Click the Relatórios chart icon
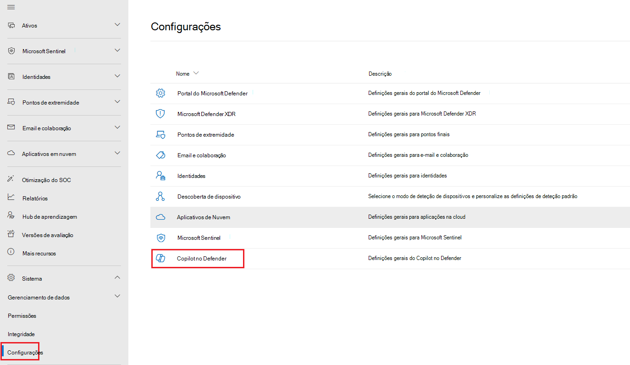This screenshot has height=365, width=630. [x=11, y=198]
